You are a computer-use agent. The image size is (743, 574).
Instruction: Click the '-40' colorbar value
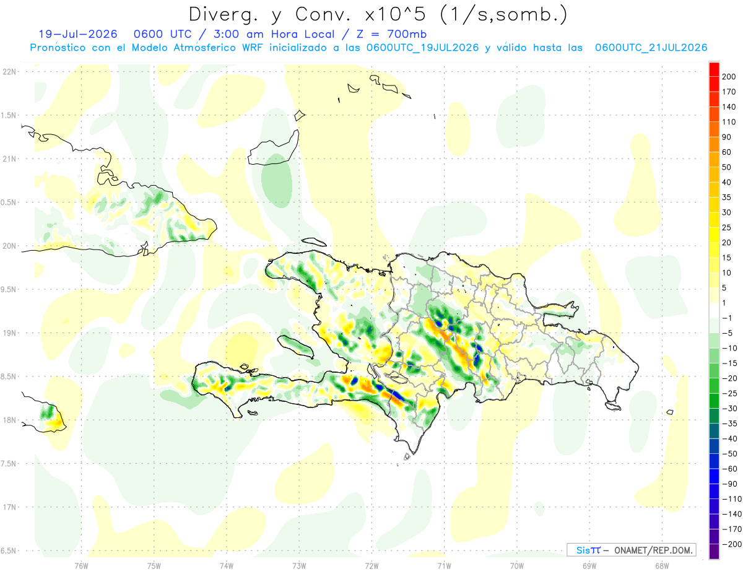click(x=729, y=438)
